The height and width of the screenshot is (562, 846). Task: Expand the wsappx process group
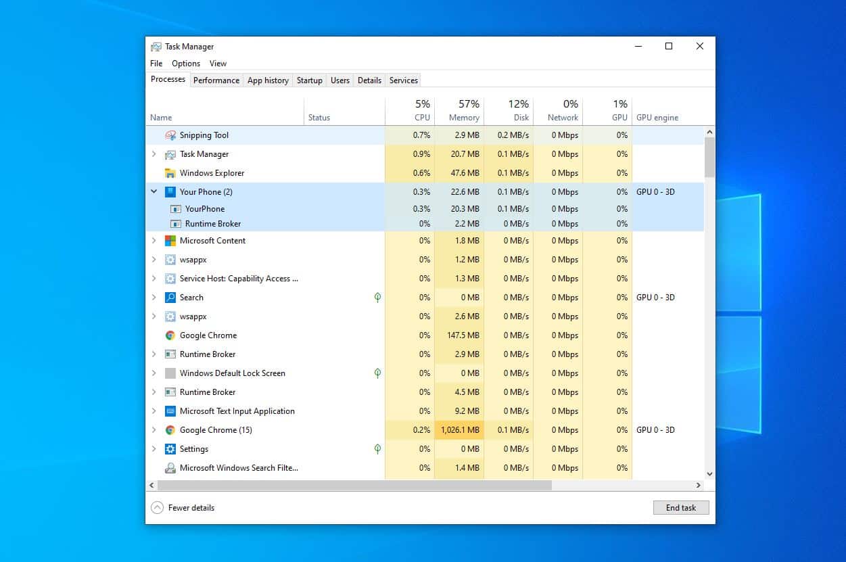(154, 259)
